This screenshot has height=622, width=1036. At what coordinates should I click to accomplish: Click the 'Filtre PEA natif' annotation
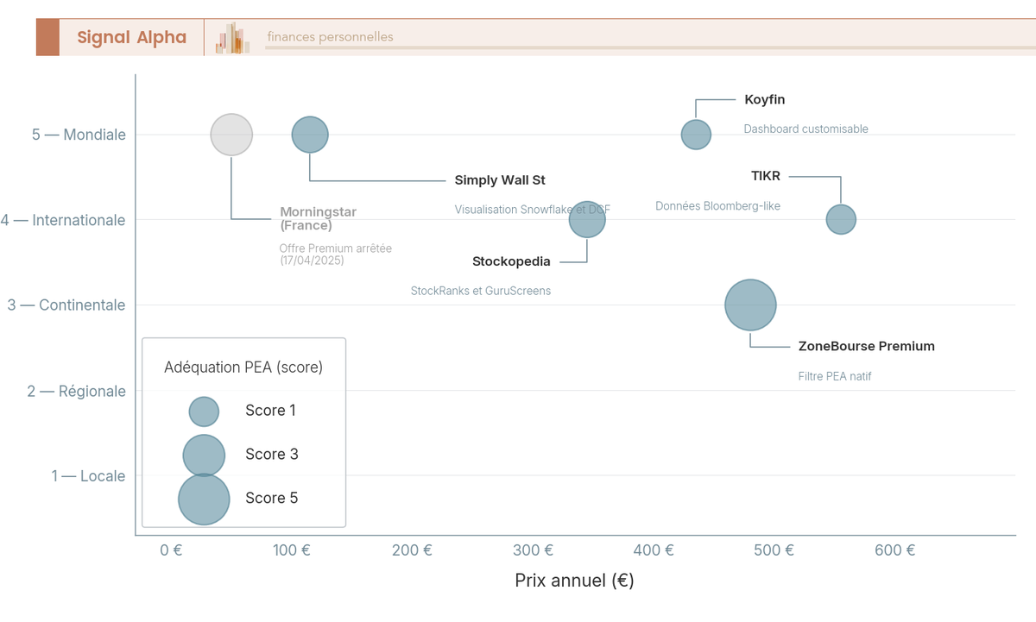(x=835, y=376)
